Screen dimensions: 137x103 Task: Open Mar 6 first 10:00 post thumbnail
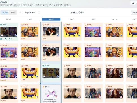[51, 32]
